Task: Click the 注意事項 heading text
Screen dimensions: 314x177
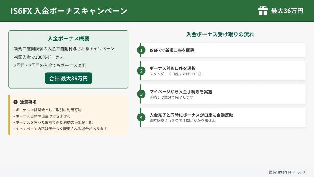Action: [x=28, y=102]
